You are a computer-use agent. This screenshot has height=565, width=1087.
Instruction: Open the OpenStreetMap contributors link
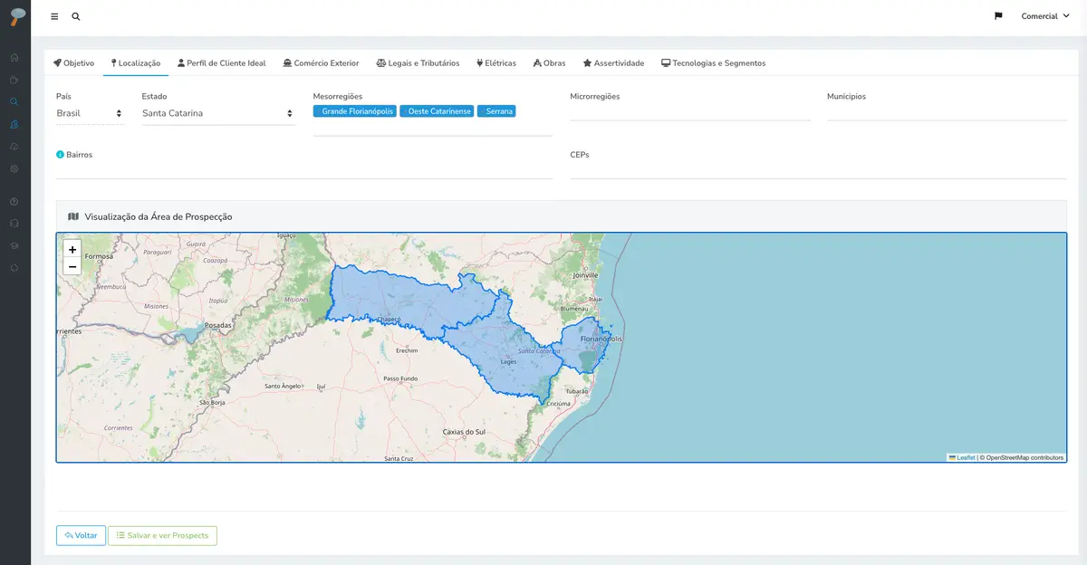click(x=1024, y=457)
